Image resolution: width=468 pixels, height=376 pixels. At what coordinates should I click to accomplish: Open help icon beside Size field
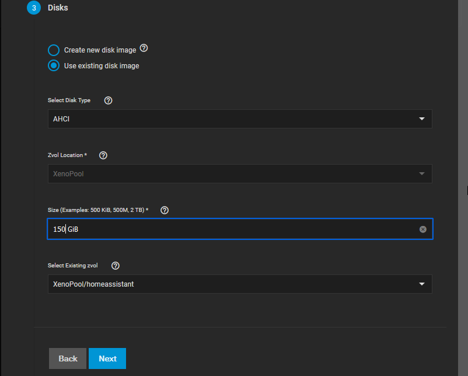coord(165,210)
